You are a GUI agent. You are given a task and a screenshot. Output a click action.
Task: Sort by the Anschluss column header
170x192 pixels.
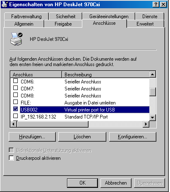click(36, 74)
